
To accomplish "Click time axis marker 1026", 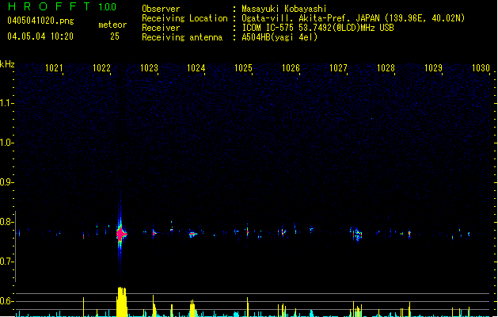I will tap(291, 67).
